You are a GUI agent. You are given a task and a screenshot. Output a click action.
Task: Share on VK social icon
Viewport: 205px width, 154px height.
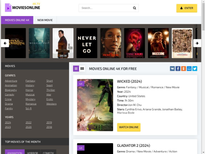172,69
